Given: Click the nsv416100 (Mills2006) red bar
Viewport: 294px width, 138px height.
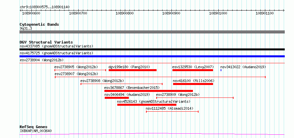Looking at the screenshot, I should pos(193,84).
